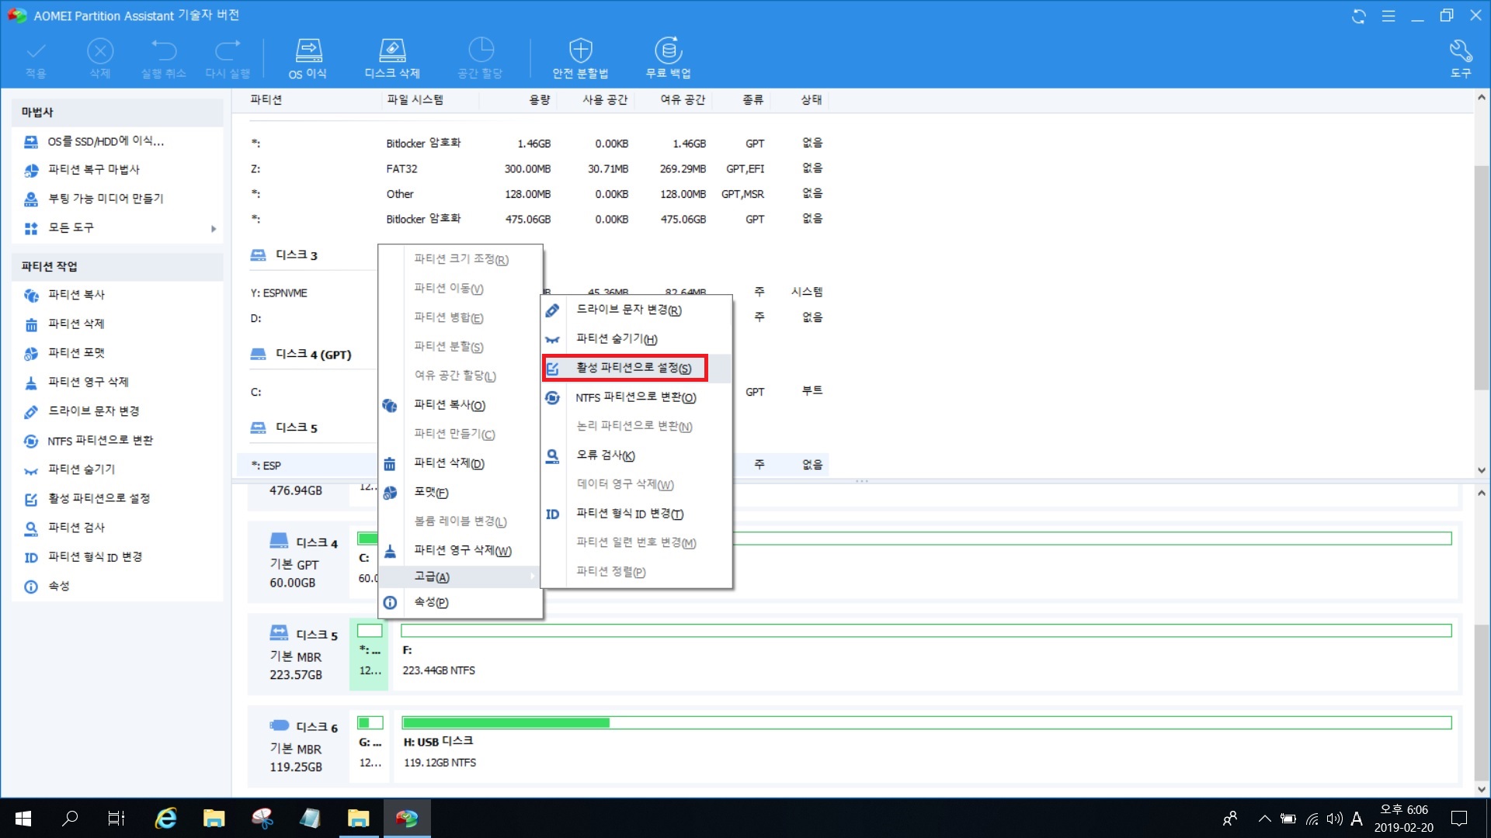This screenshot has height=838, width=1491.
Task: Open taskbar search magnifier
Action: [70, 819]
